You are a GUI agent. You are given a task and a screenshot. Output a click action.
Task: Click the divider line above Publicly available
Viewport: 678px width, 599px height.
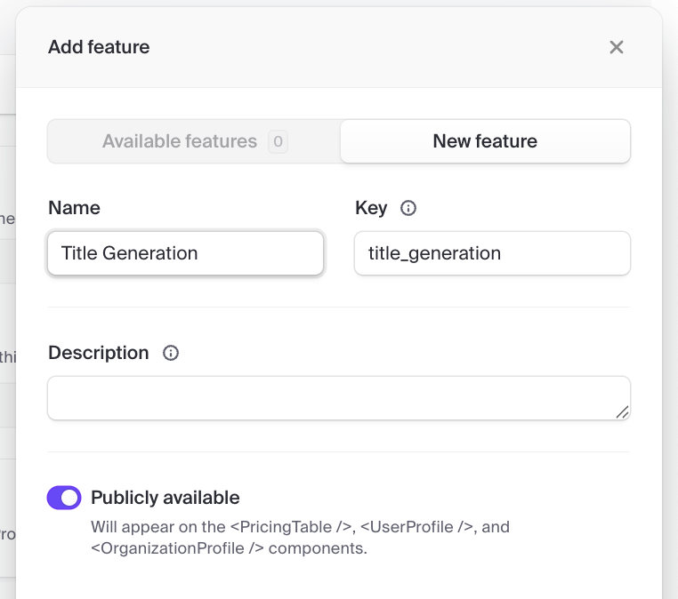[338, 451]
